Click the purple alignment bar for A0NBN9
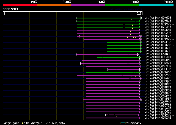Image resolution: width=176 pixels, height=125 pixels. (x=111, y=61)
